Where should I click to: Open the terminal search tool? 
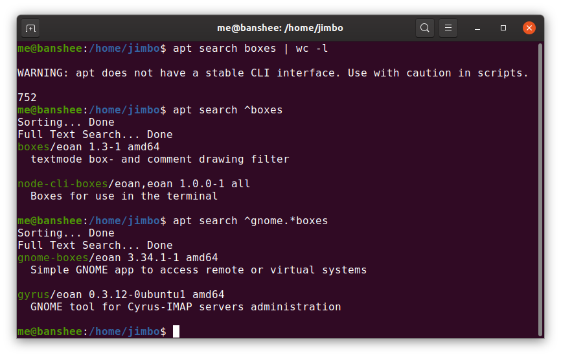[x=425, y=28]
